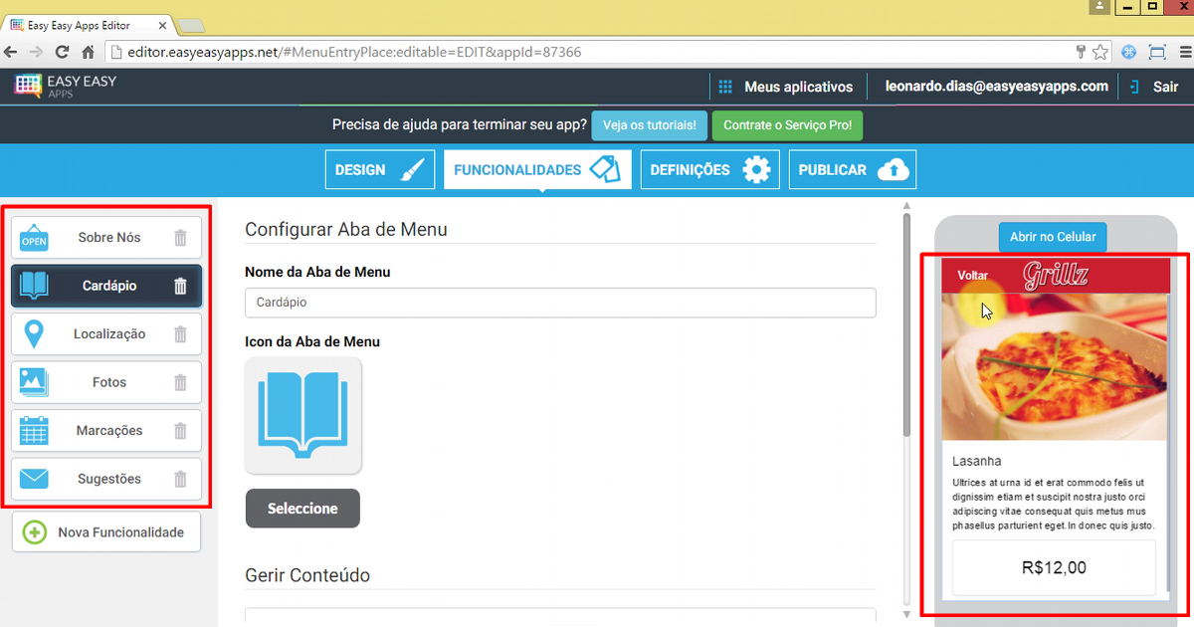The height and width of the screenshot is (627, 1194).
Task: Open the Fotos sidebar item
Action: (x=107, y=382)
